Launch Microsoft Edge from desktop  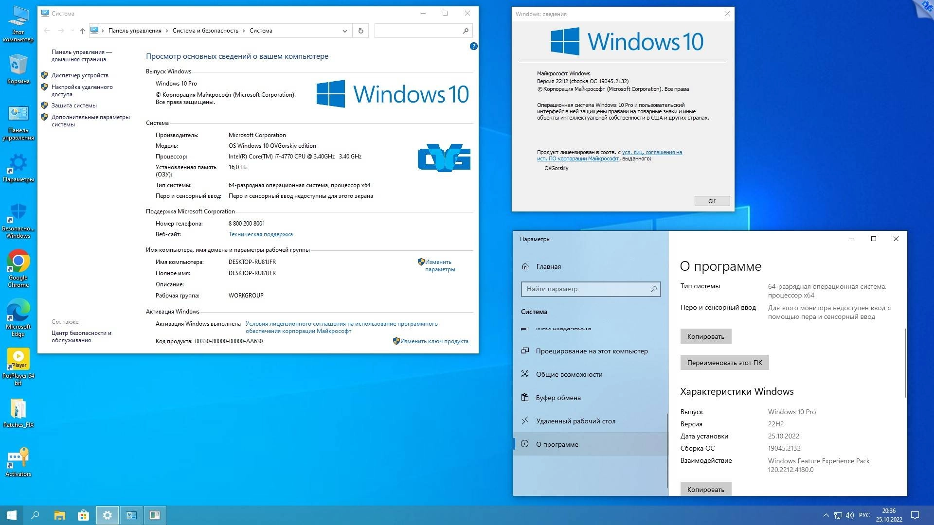[18, 318]
